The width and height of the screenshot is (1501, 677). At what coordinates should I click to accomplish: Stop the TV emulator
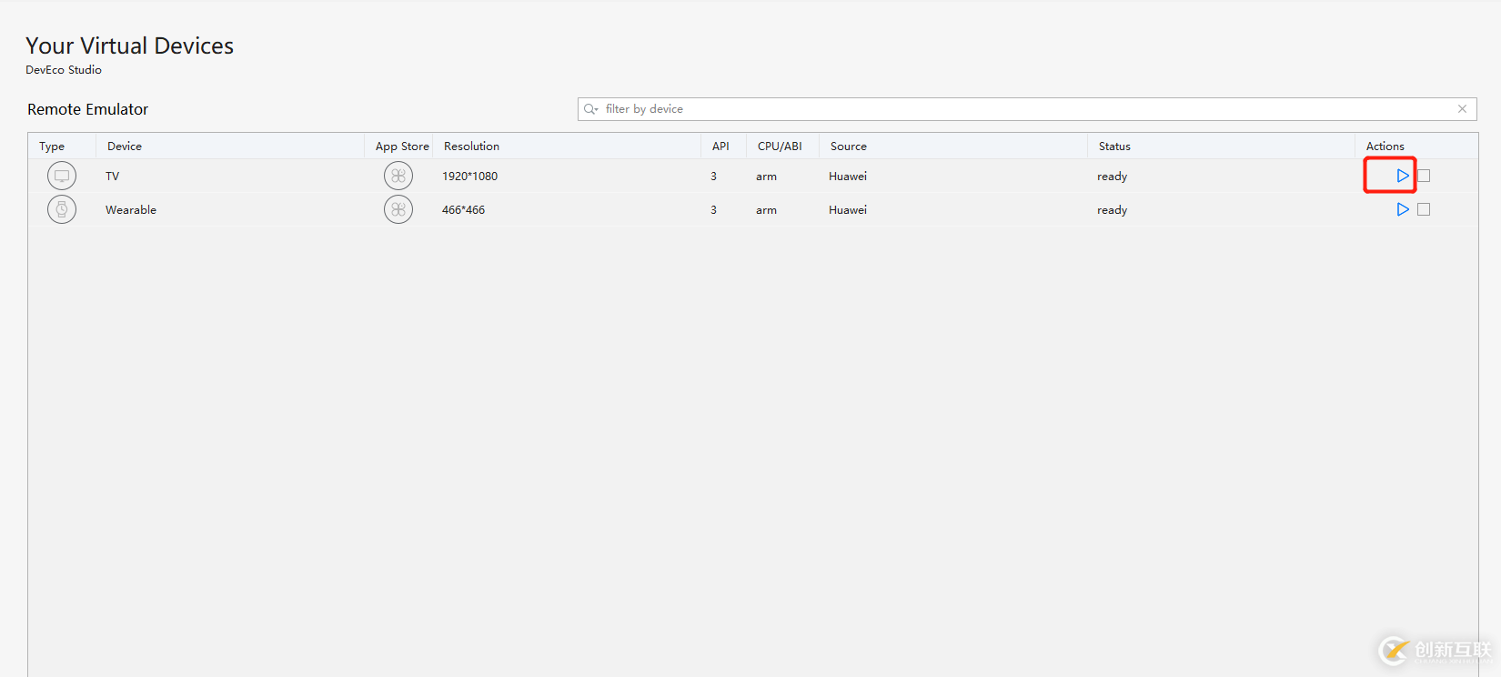point(1424,176)
